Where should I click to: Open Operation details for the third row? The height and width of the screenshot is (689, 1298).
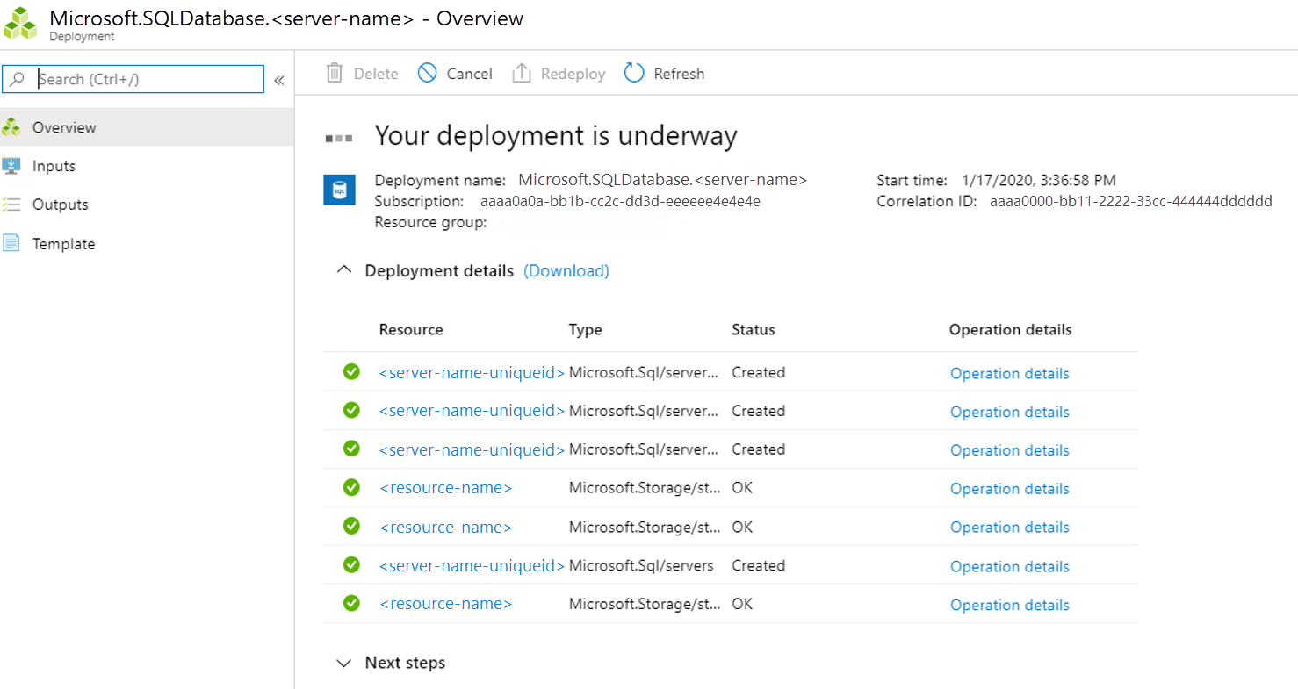point(1010,450)
